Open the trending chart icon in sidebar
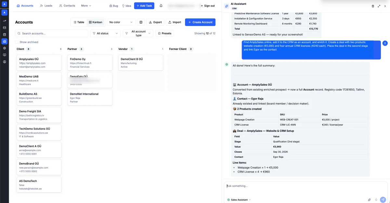The image size is (390, 203). coord(5,21)
